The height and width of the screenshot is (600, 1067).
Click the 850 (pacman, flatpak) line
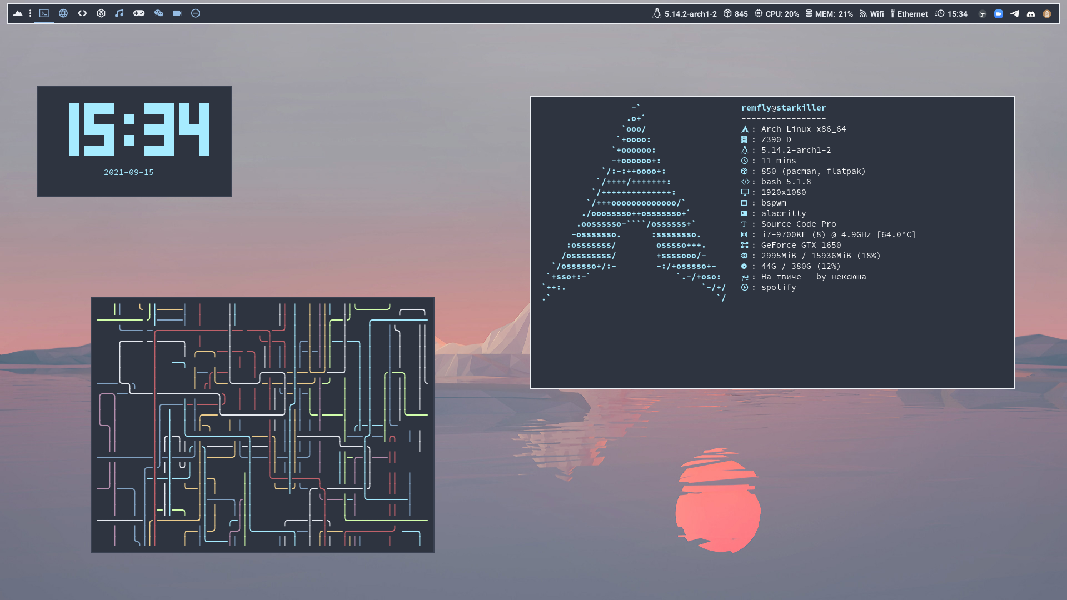click(804, 171)
